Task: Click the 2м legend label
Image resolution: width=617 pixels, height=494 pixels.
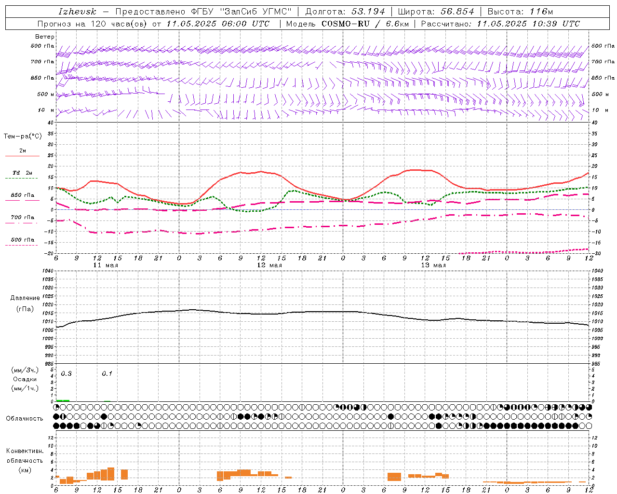Action: tap(23, 151)
